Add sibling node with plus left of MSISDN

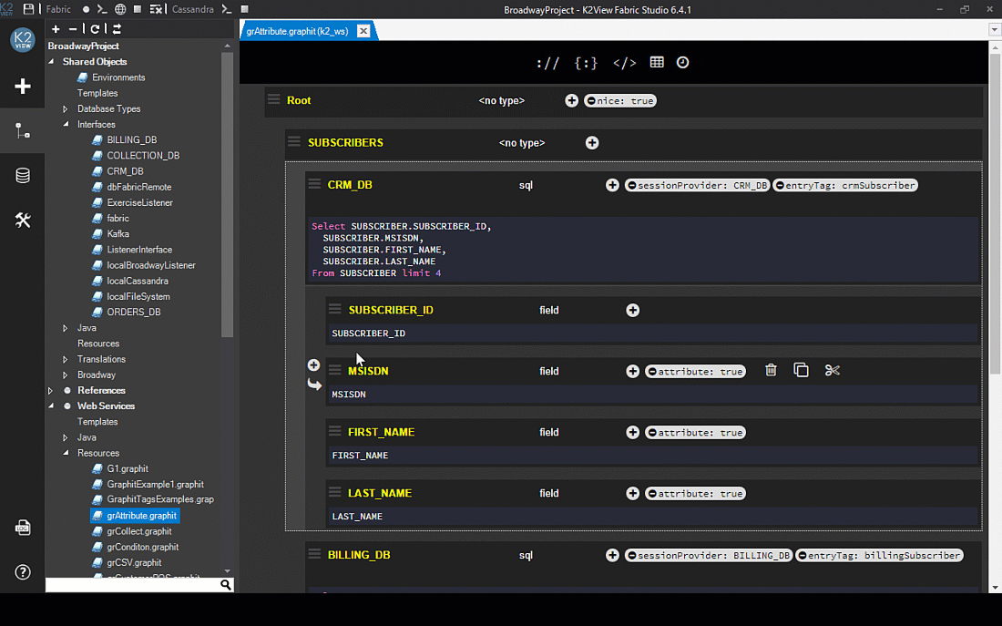click(313, 364)
